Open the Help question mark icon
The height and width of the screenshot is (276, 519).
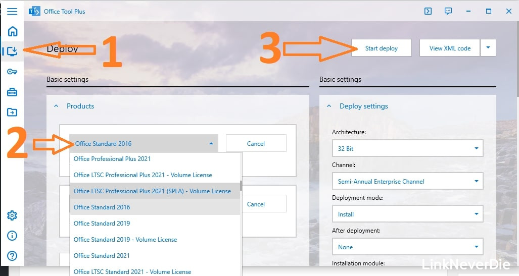click(12, 256)
